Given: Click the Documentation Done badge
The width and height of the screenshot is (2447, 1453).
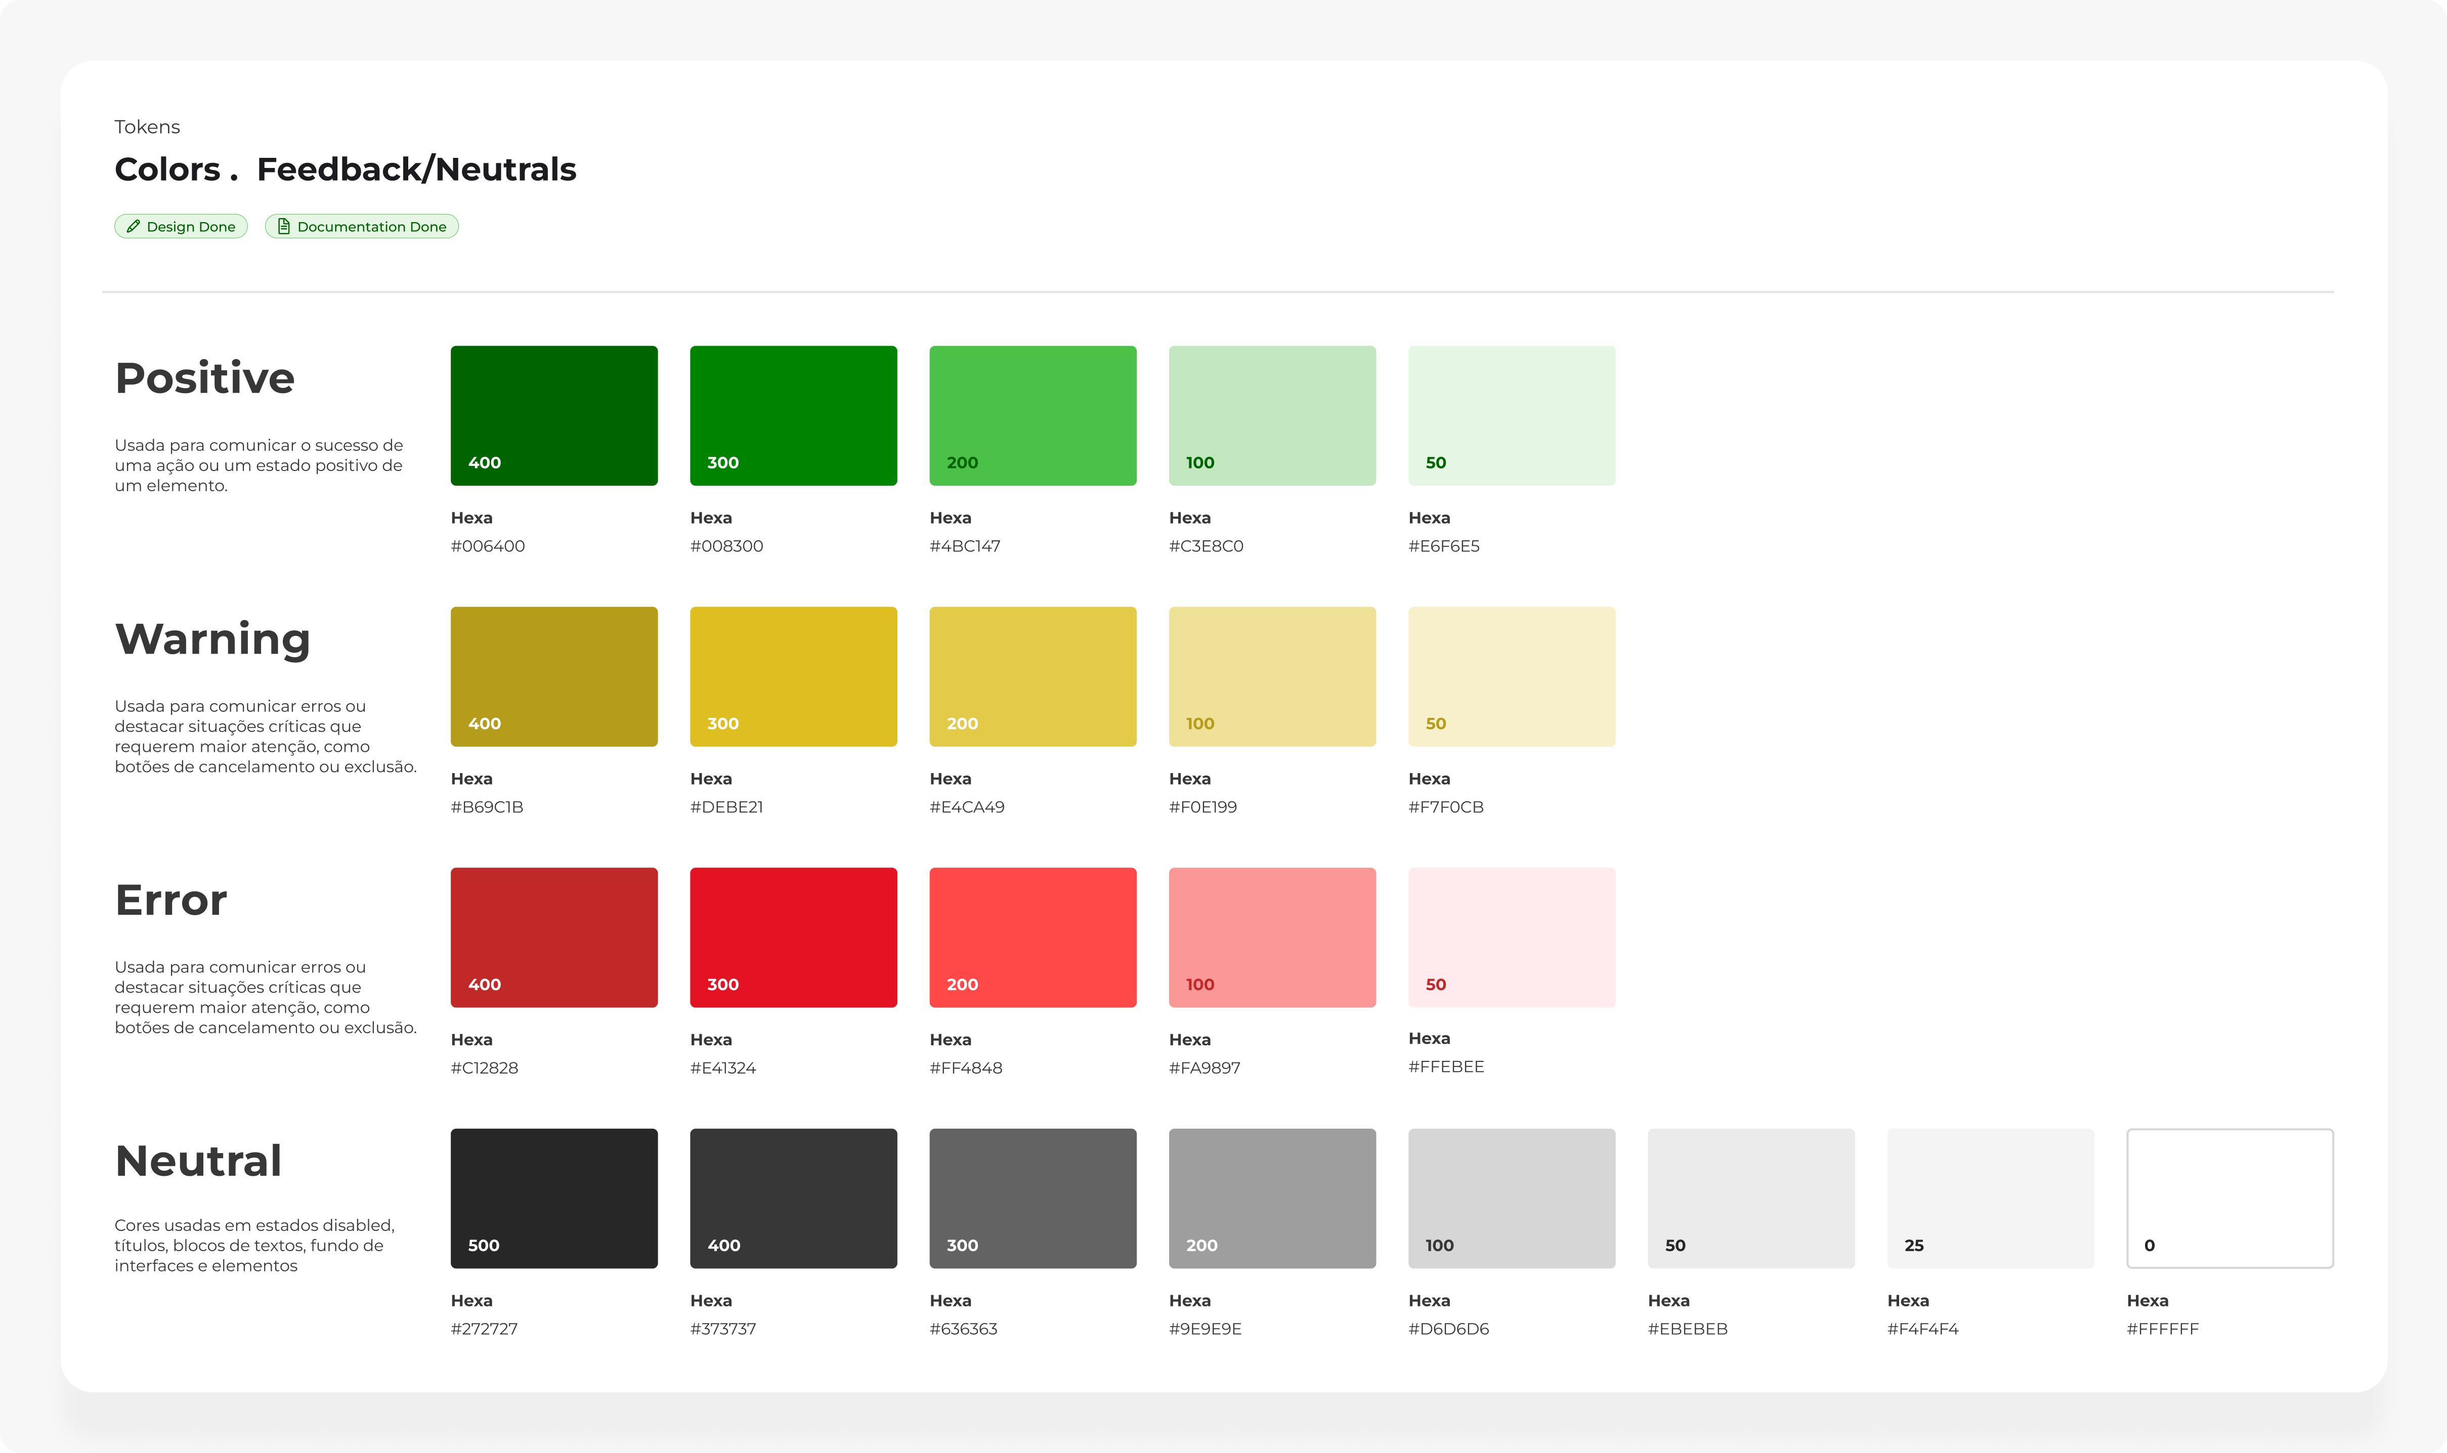Looking at the screenshot, I should 361,225.
